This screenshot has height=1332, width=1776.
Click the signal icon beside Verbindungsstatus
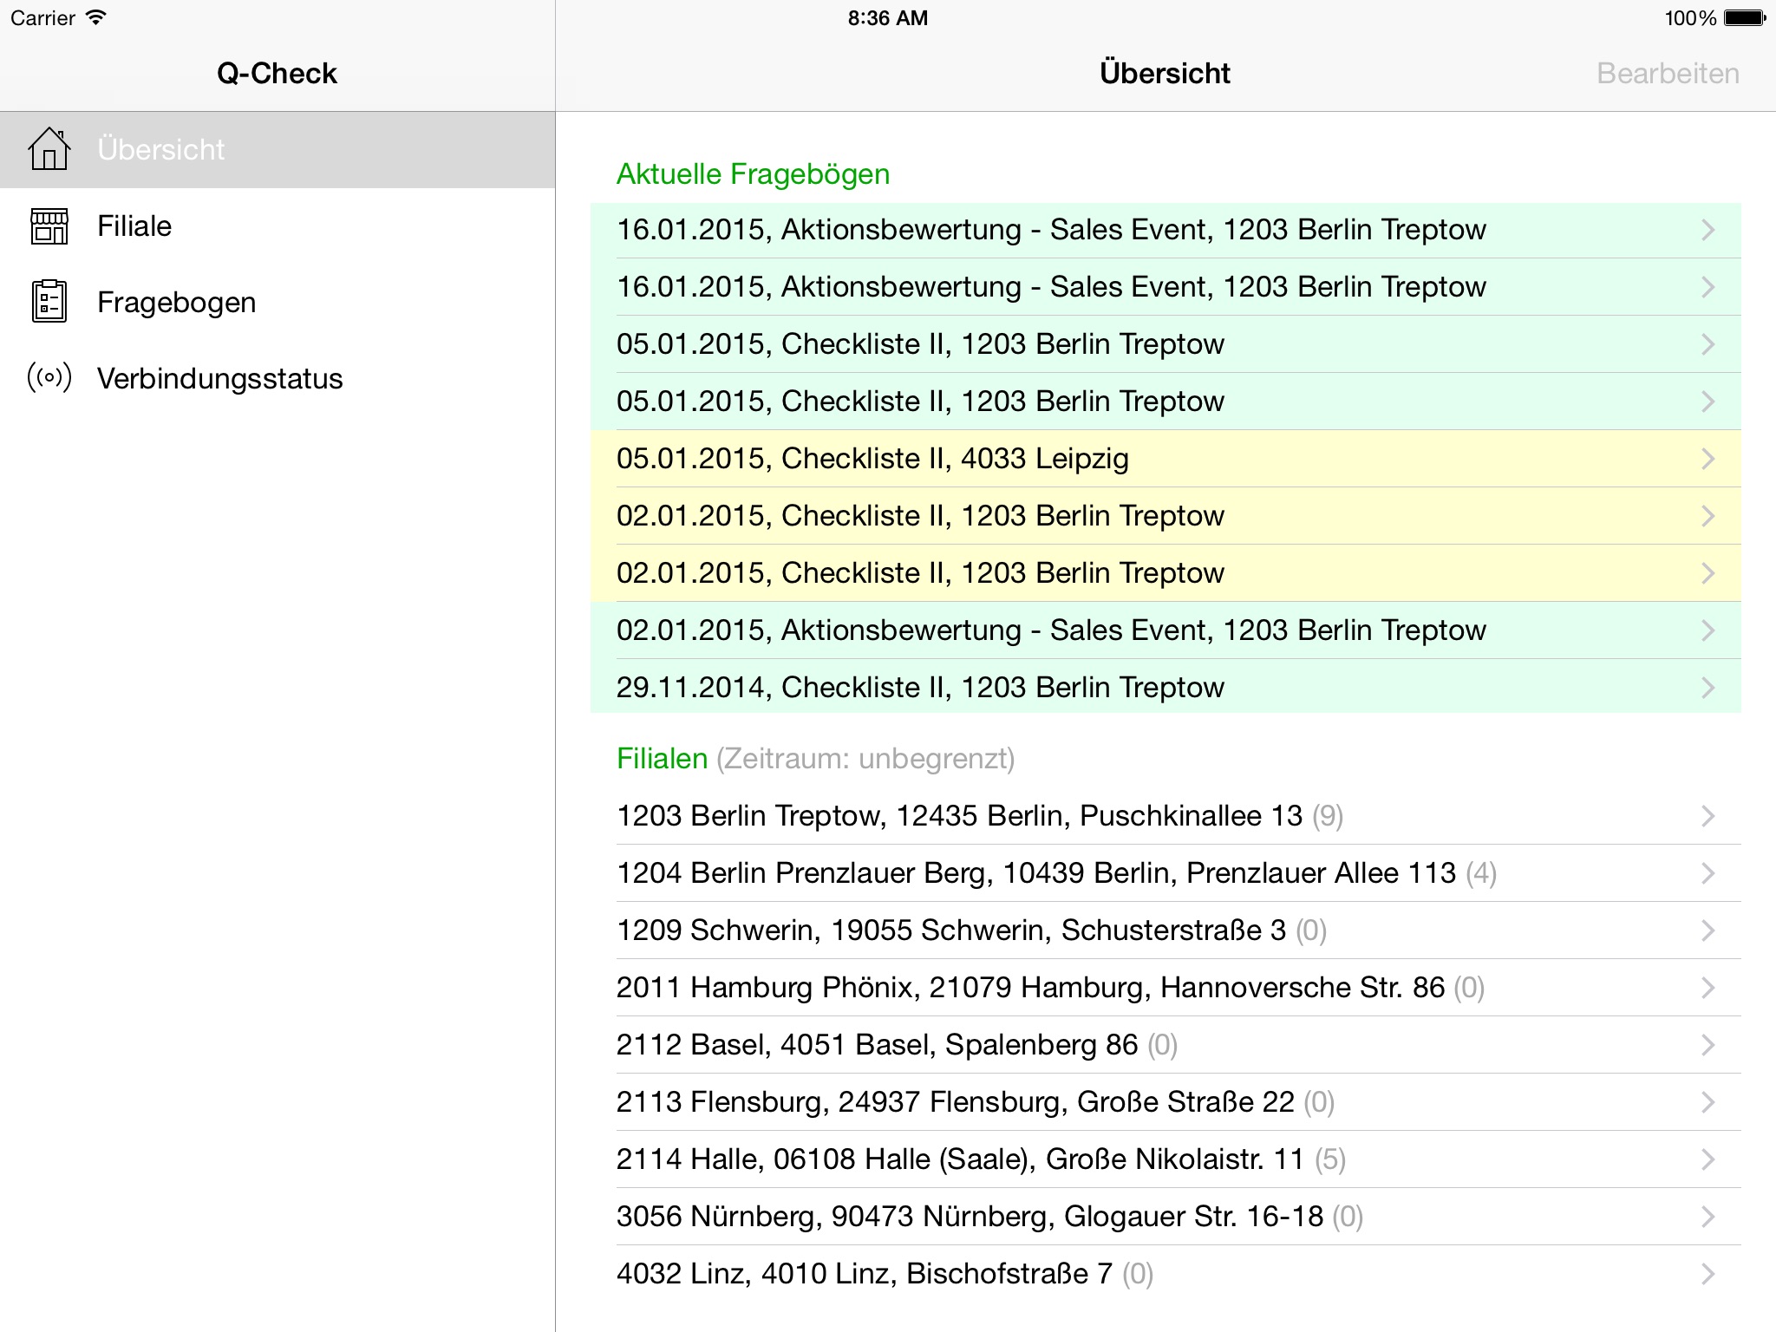coord(49,378)
